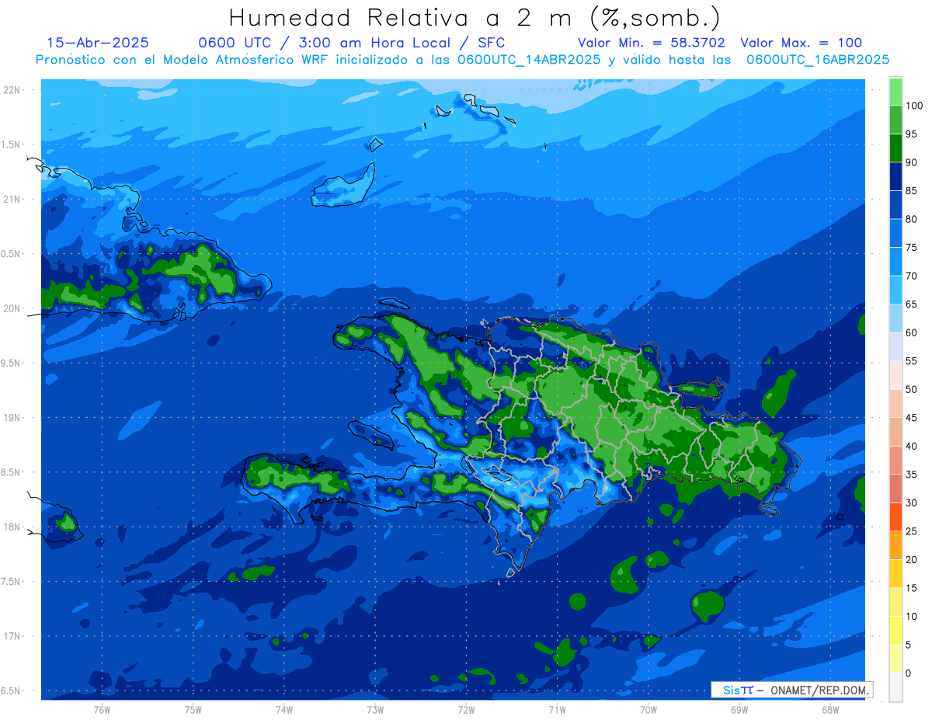The height and width of the screenshot is (720, 932).
Task: Click the legend scale value "75"
Action: pos(911,247)
